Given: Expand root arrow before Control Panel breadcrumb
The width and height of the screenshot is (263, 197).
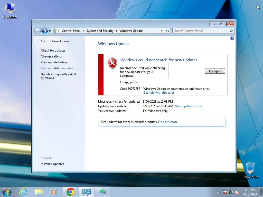Looking at the screenshot, I should coord(59,31).
